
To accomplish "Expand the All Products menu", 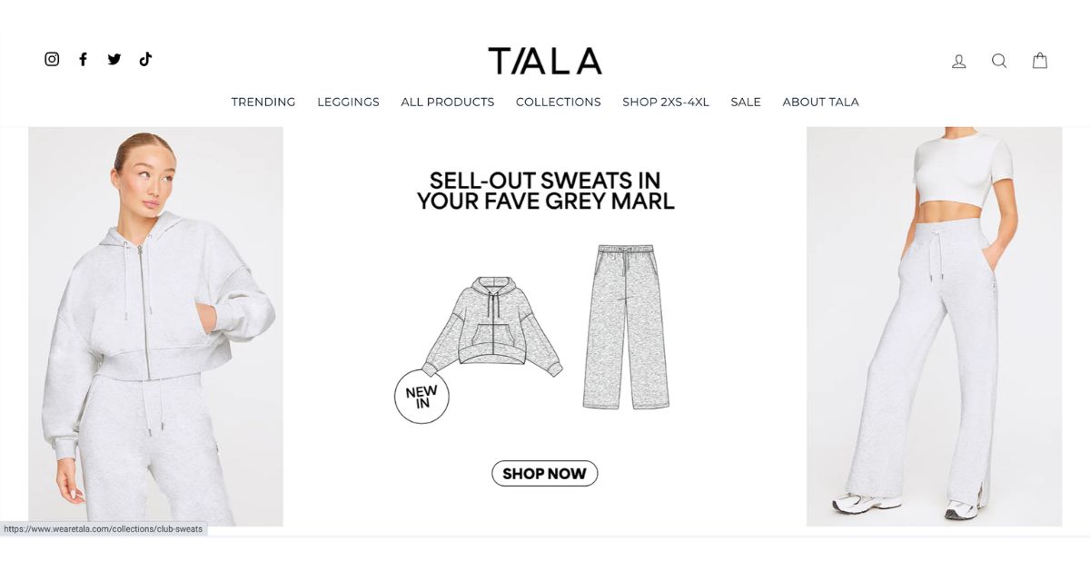I will pyautogui.click(x=448, y=102).
